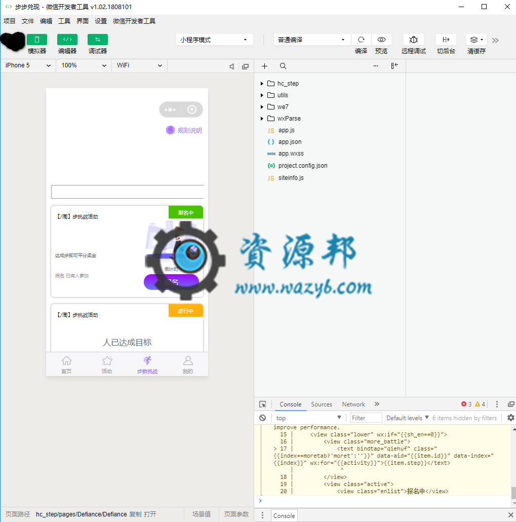
Task: Open the normal compile mode dropdown
Action: tap(312, 40)
